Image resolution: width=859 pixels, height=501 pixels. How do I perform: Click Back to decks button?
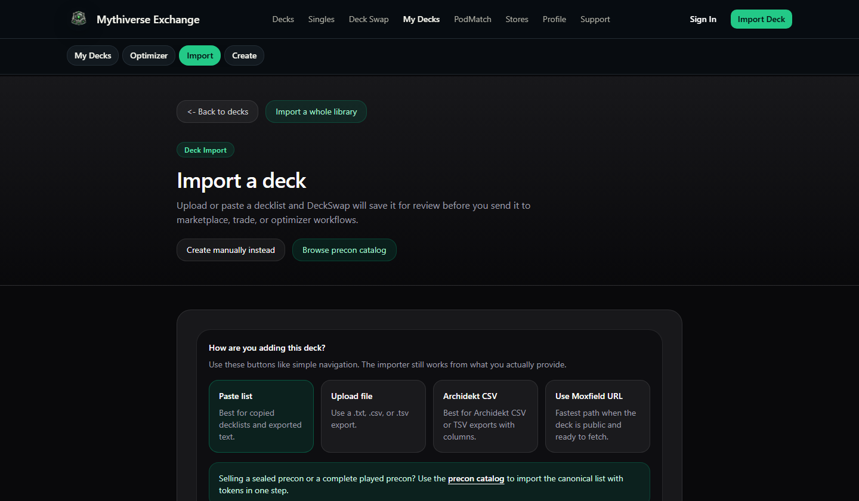[x=217, y=112]
